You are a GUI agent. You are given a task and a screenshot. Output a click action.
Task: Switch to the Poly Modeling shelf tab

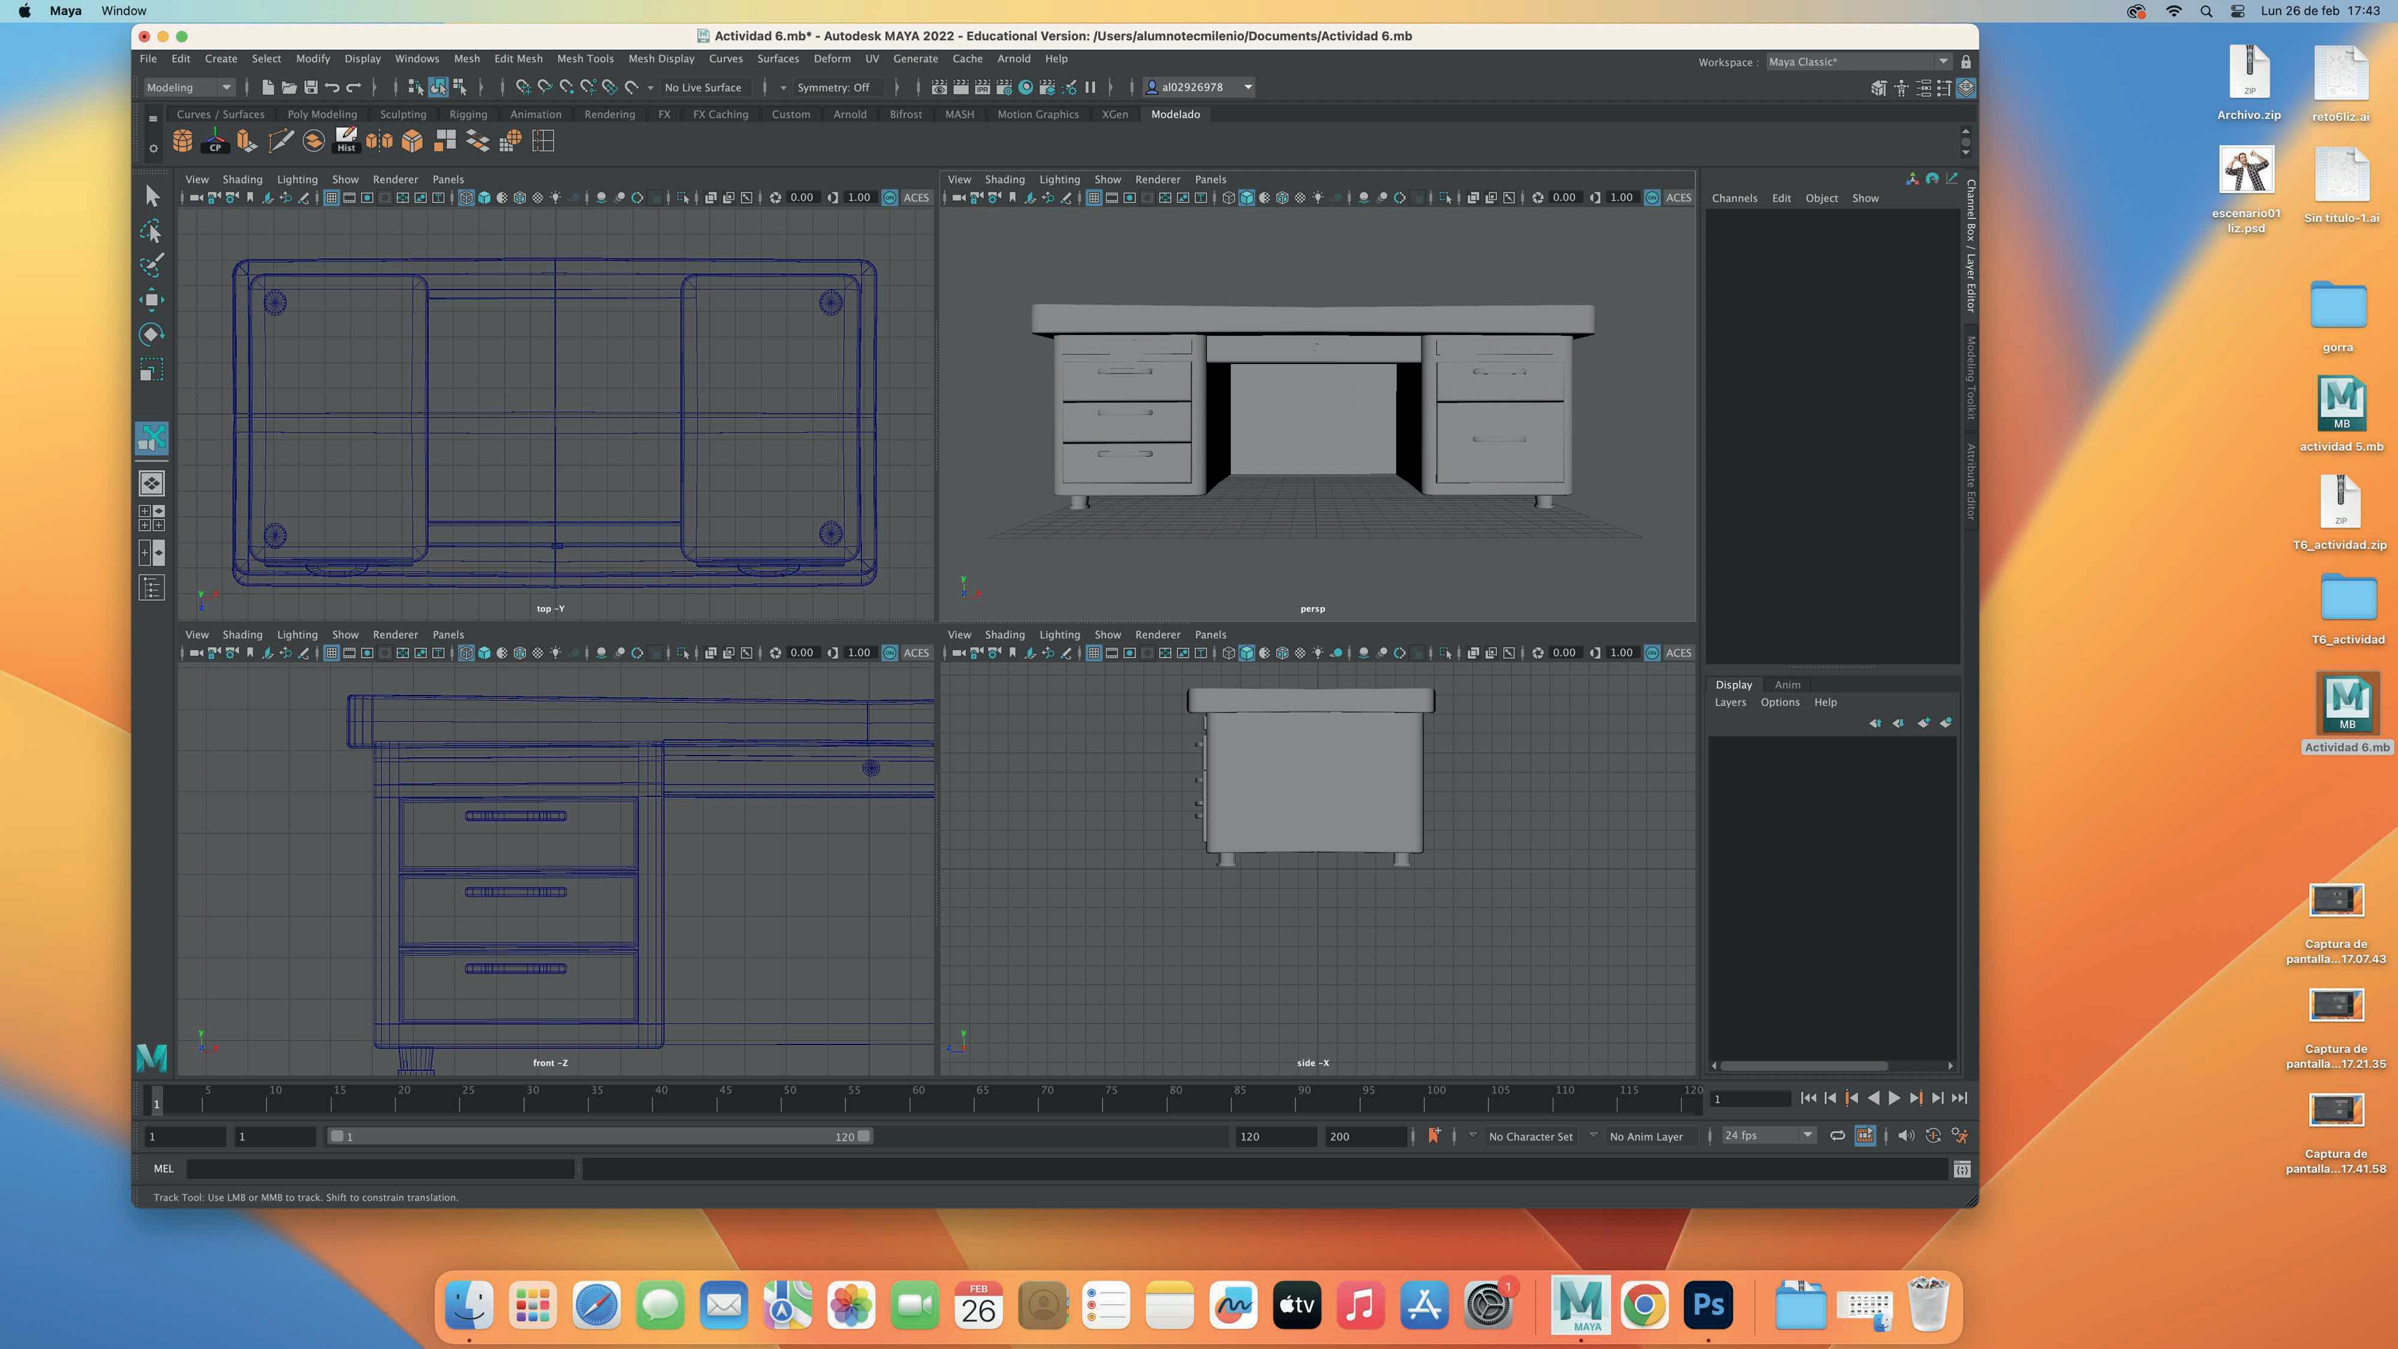322,115
